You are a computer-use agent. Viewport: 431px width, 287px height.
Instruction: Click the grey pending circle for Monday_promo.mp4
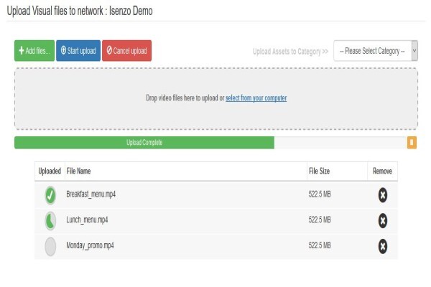(50, 246)
